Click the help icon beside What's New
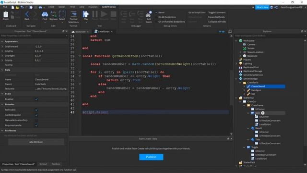Viewport: 307px width, 173px height. (272, 7)
